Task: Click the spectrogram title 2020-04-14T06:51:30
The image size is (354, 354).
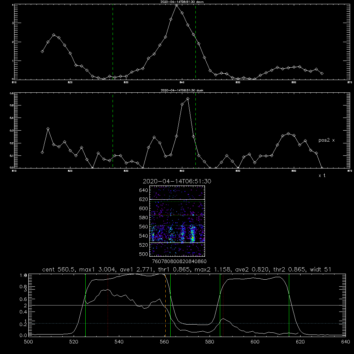Action: tap(177, 181)
